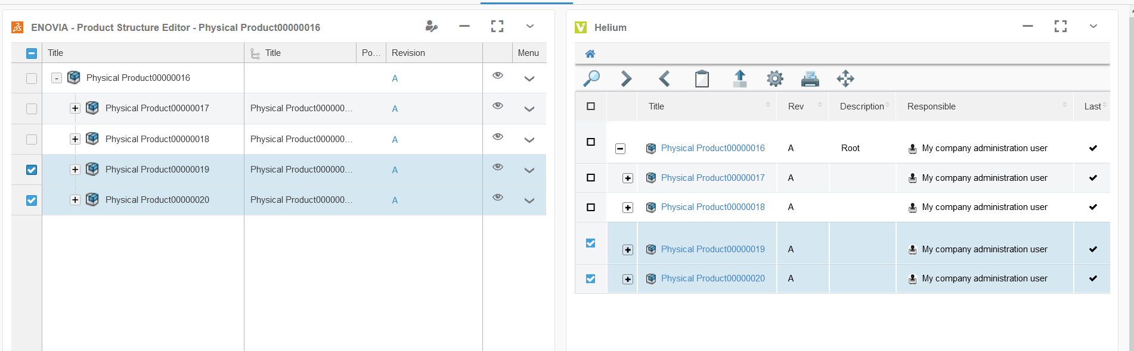This screenshot has height=351, width=1134.
Task: Click the magnifier search icon in Helium toolbar
Action: pyautogui.click(x=591, y=79)
